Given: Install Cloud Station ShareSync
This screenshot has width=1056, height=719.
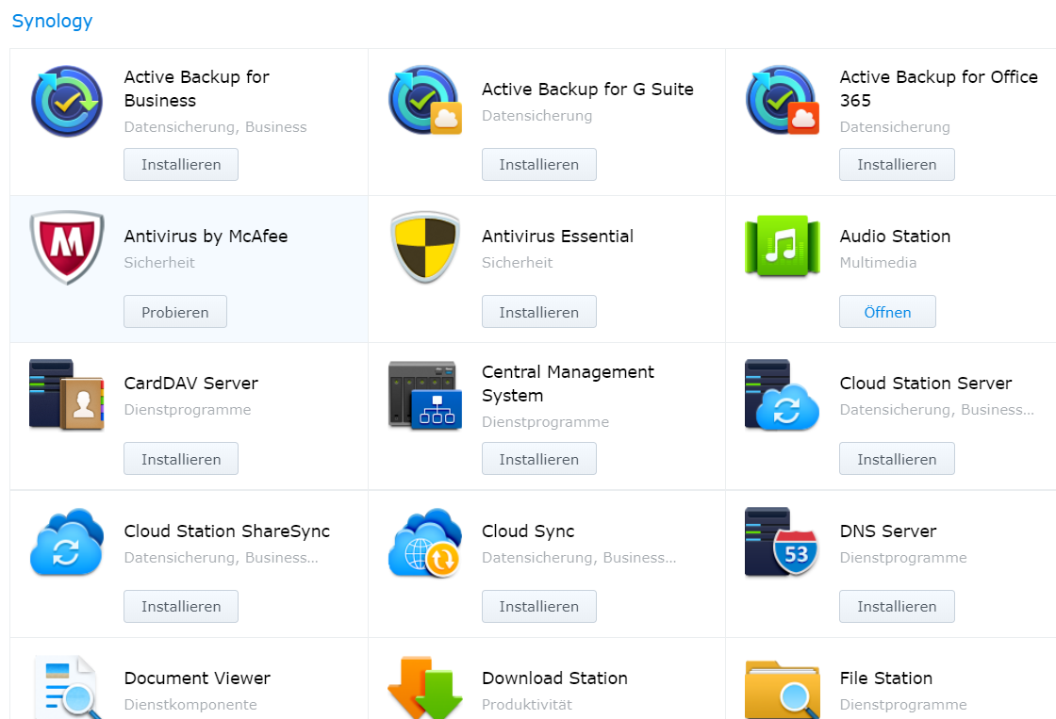Looking at the screenshot, I should click(181, 606).
